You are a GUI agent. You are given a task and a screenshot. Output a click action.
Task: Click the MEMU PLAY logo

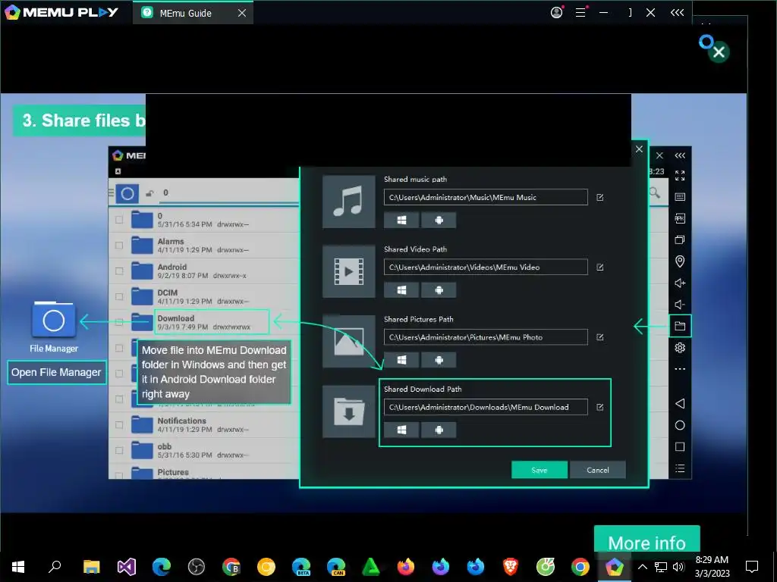61,12
